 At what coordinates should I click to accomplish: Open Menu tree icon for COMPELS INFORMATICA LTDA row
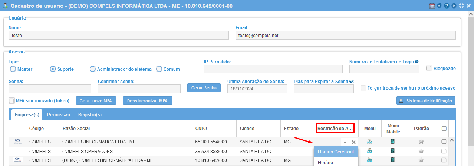tap(369, 141)
